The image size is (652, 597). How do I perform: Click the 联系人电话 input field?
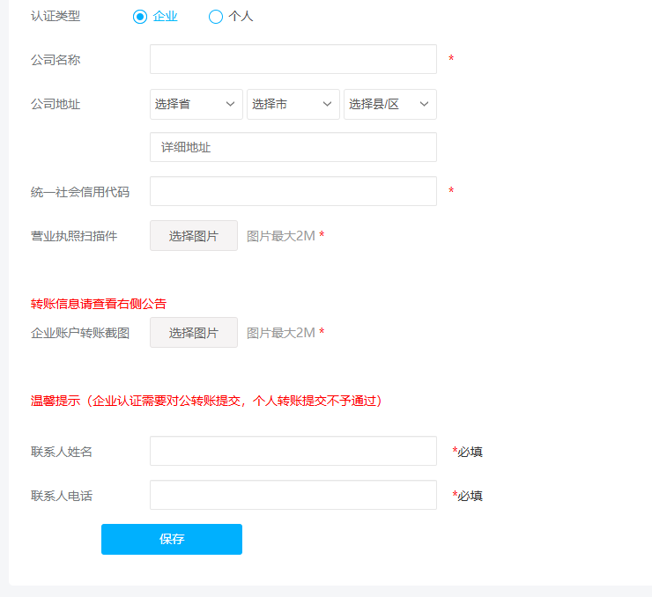pos(293,495)
